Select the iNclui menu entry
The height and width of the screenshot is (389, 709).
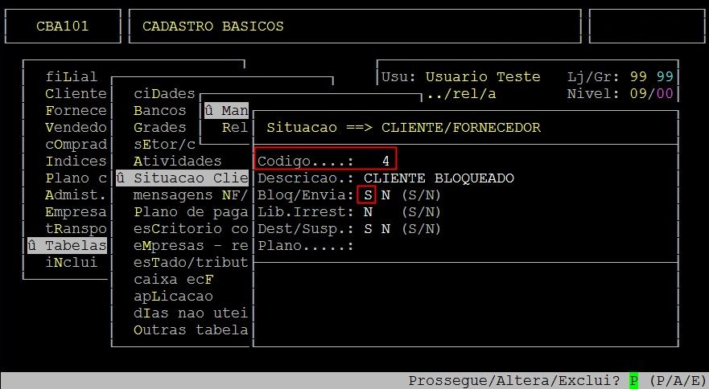[x=71, y=263]
